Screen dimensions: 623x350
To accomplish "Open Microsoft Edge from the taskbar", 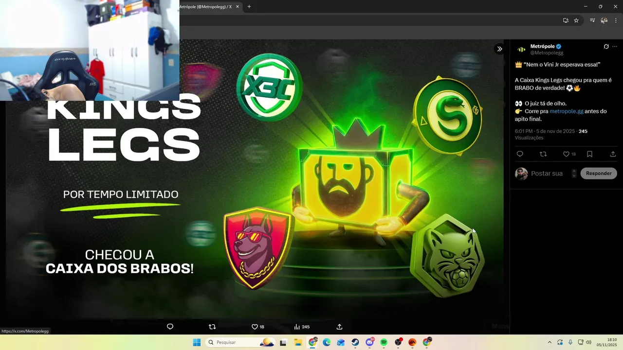I will point(327,342).
